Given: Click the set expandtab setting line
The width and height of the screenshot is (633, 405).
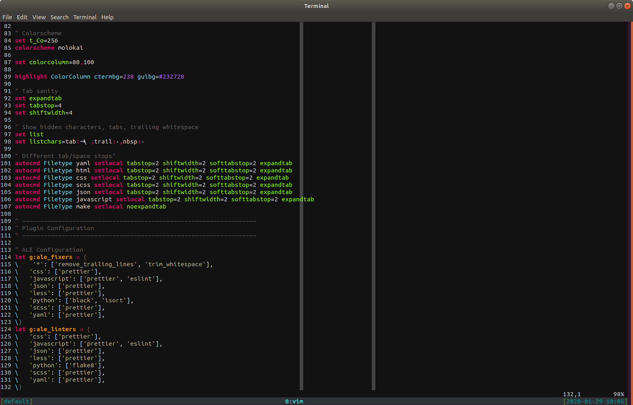Looking at the screenshot, I should [x=38, y=98].
